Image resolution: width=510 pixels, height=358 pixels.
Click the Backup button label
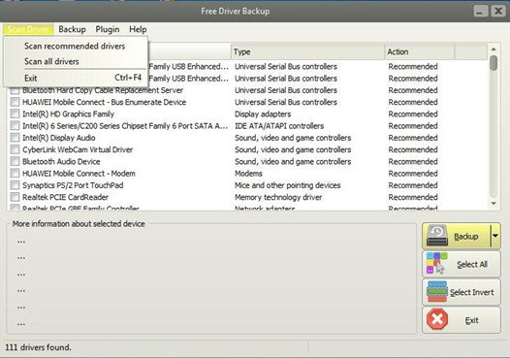tap(466, 237)
